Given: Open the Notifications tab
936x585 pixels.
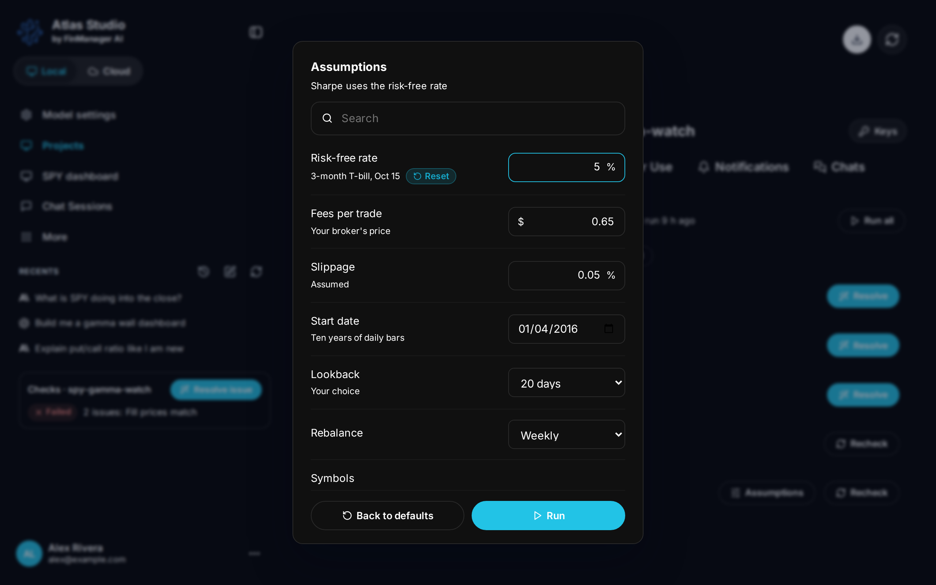Looking at the screenshot, I should tap(744, 167).
